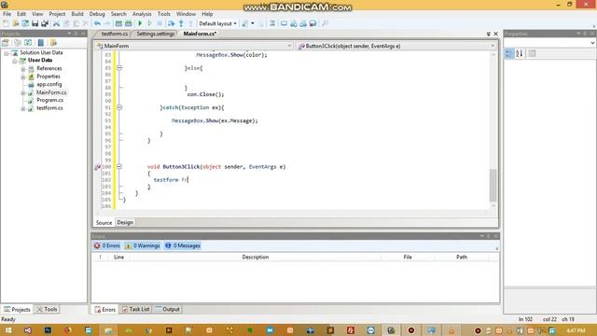This screenshot has width=597, height=336.
Task: Click the taskbar clock showing 4:47 PM
Action: tap(576, 330)
